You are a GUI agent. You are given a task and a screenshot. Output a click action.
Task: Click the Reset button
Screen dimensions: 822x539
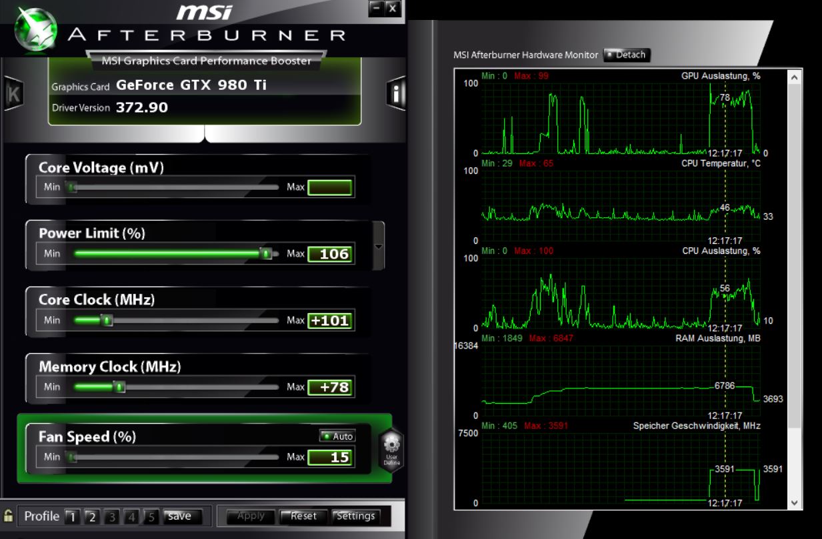[x=303, y=516]
